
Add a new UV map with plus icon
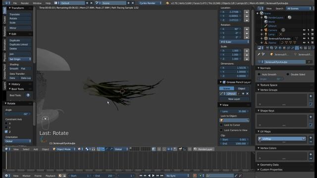[311, 138]
